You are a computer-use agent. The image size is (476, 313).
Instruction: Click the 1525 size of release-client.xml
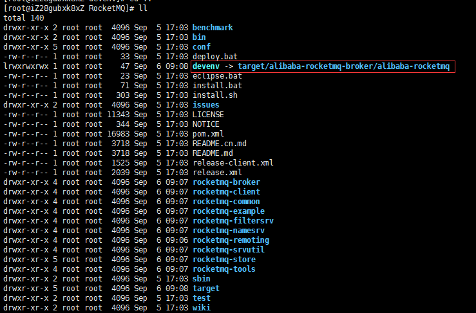[120, 163]
